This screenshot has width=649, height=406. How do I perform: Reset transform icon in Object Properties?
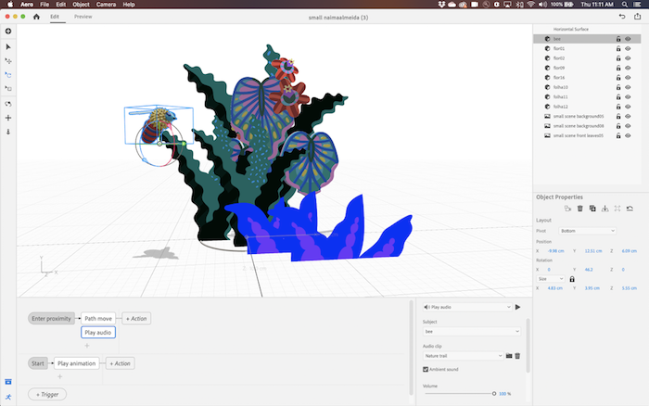(x=630, y=209)
